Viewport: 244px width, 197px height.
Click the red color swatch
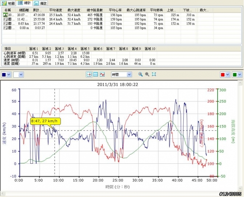tap(223, 75)
